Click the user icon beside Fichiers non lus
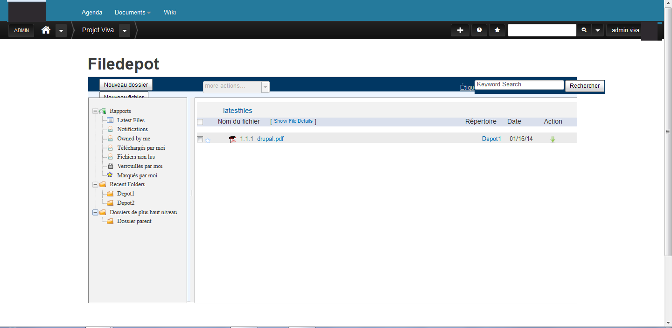This screenshot has width=672, height=328. pyautogui.click(x=110, y=157)
